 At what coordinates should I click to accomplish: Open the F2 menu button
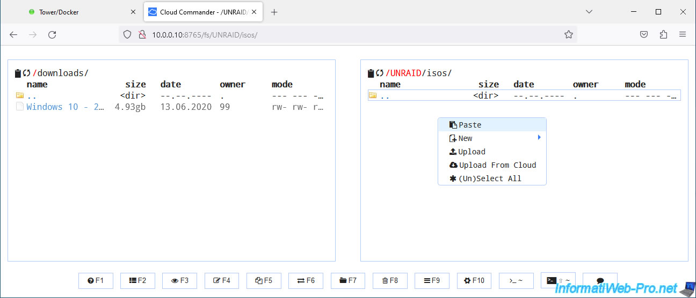(137, 280)
